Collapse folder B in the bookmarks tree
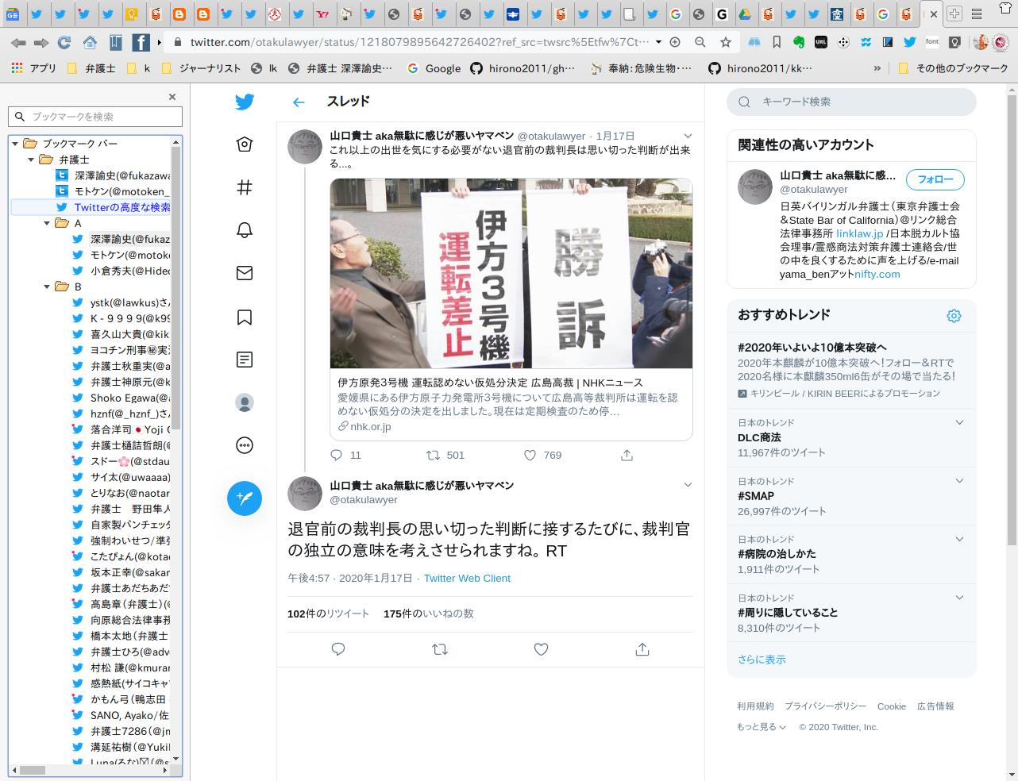 [x=46, y=287]
